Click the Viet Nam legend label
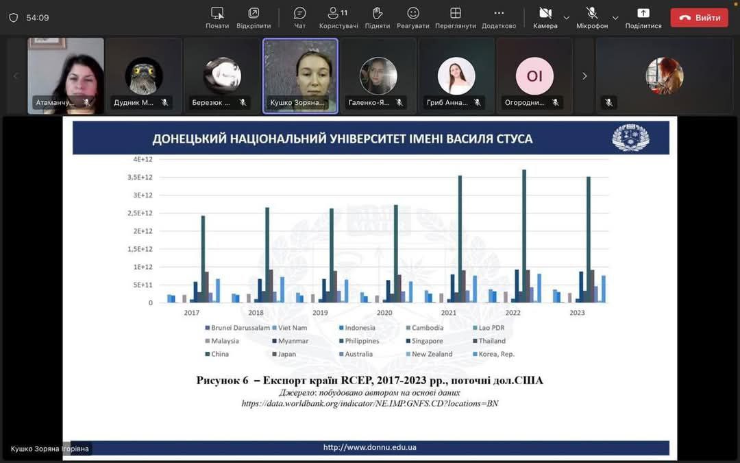The height and width of the screenshot is (463, 740). coord(293,328)
